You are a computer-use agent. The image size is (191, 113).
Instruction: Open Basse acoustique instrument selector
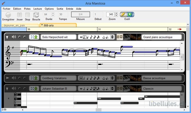coord(162,78)
